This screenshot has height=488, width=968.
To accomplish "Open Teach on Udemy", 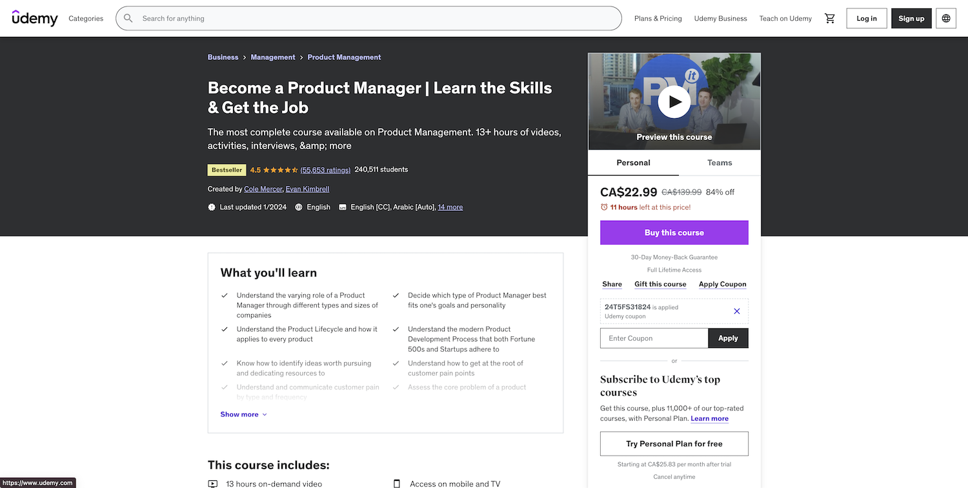I will point(785,18).
